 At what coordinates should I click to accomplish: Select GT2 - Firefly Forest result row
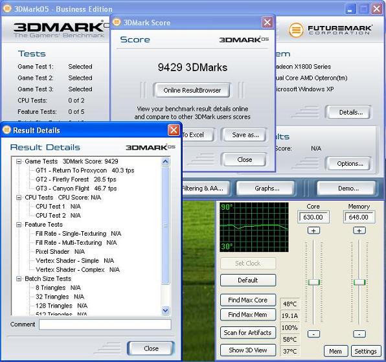point(76,179)
